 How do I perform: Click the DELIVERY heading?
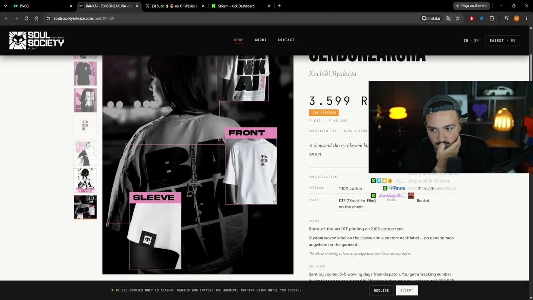click(x=317, y=267)
